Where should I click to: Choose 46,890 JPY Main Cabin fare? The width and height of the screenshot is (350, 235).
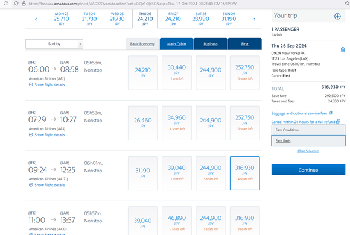(x=177, y=221)
